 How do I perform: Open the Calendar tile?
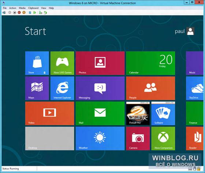pyautogui.click(x=150, y=63)
